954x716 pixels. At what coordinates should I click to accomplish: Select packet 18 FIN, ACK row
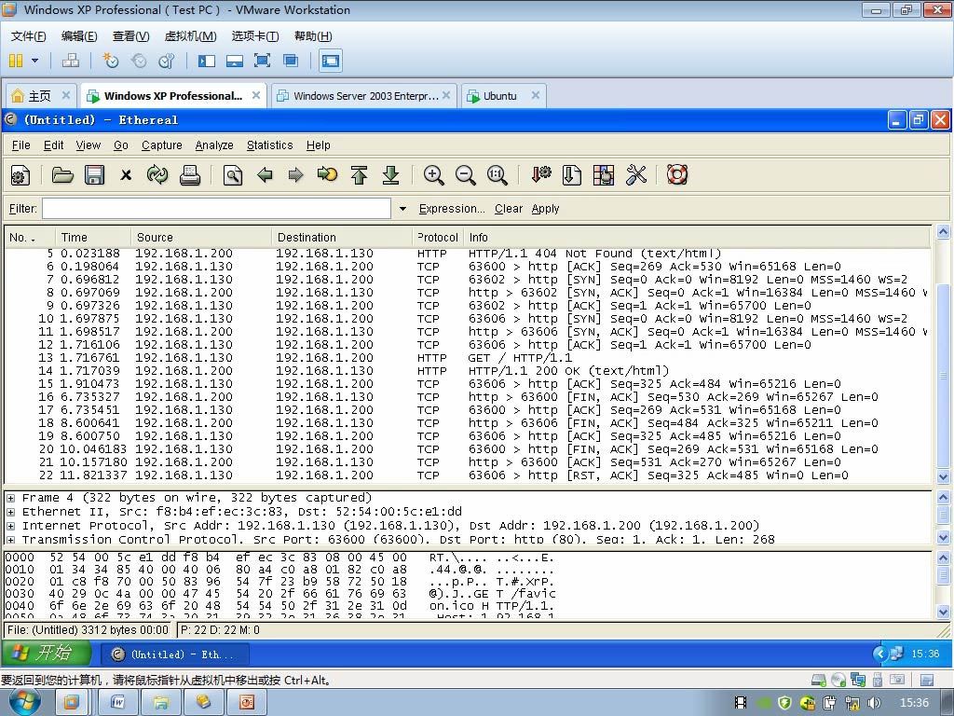468,423
